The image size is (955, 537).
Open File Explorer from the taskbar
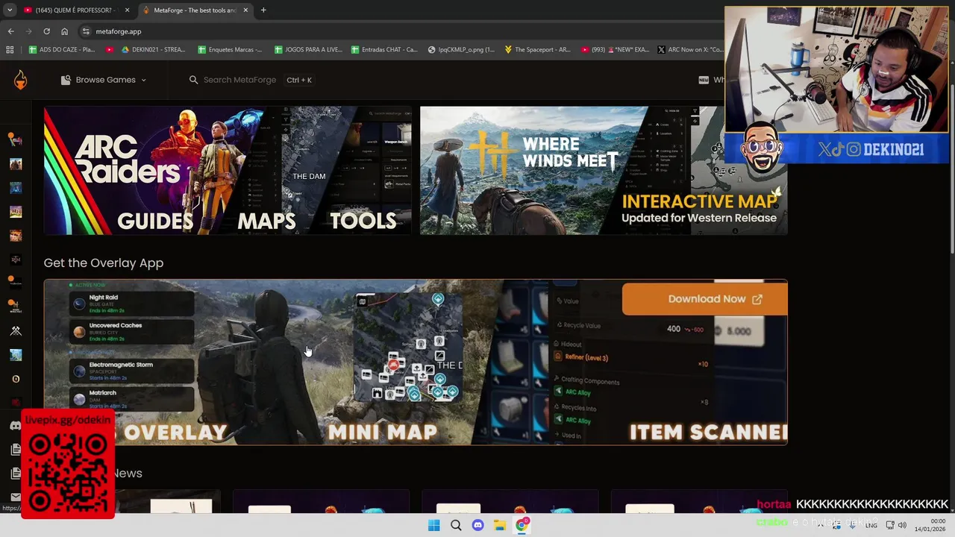(x=500, y=525)
